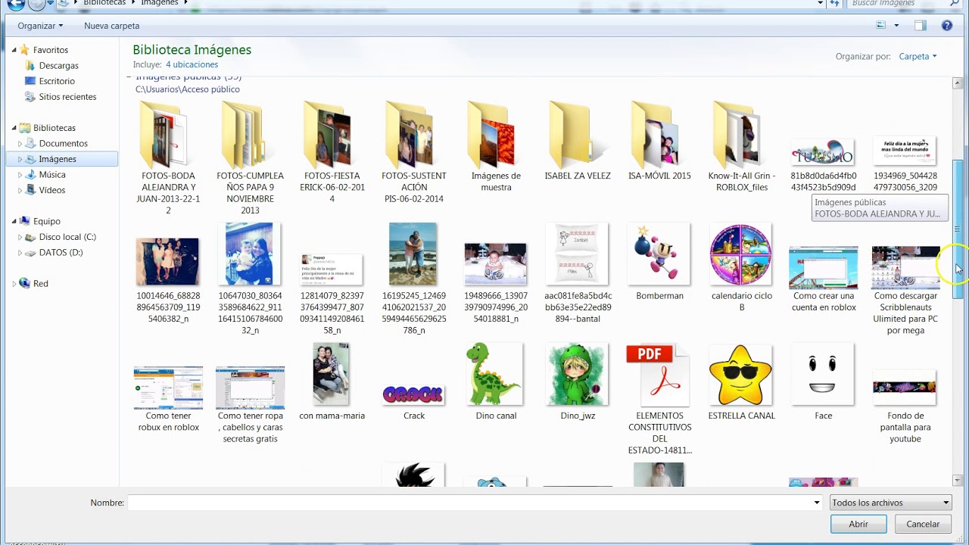The width and height of the screenshot is (969, 545).
Task: Collapse the Bibliotecas tree arrow
Action: 14,128
